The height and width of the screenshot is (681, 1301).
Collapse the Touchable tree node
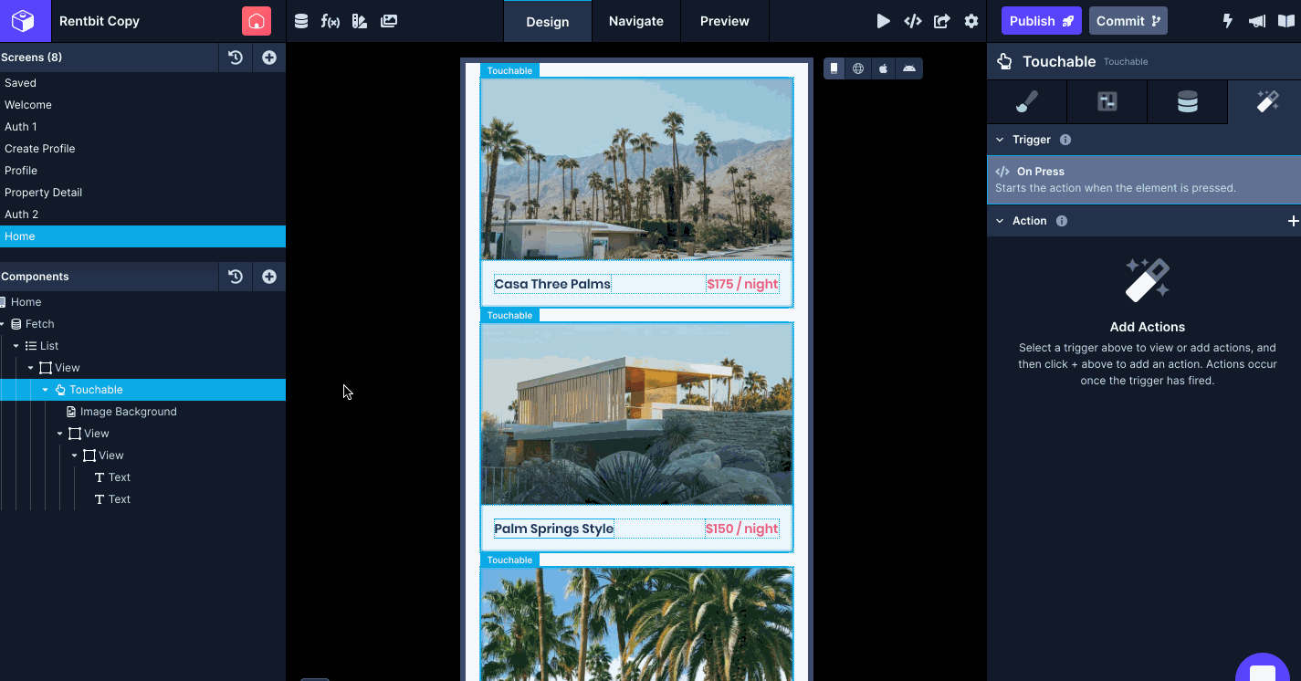click(x=46, y=390)
